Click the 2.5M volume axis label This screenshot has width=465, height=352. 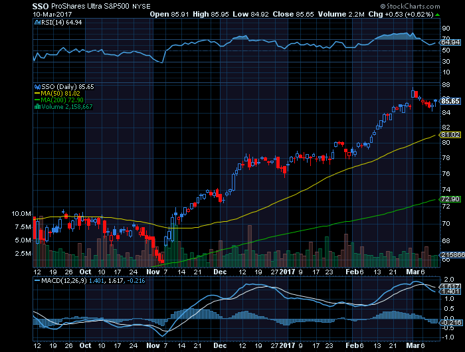pos(23,254)
